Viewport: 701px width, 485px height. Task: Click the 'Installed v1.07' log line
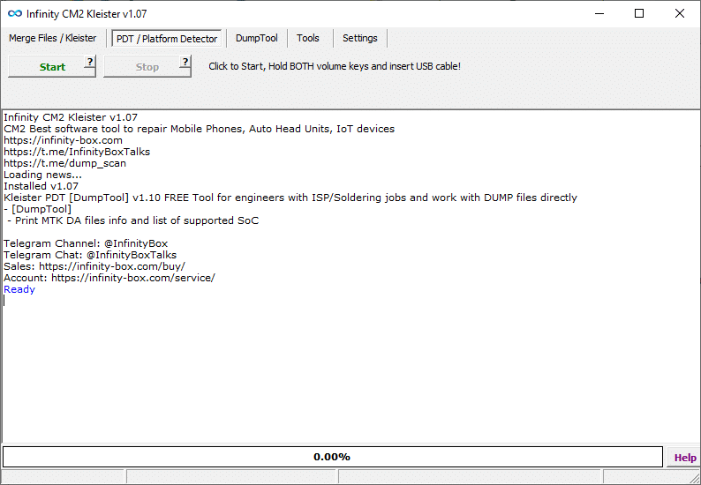click(x=41, y=186)
